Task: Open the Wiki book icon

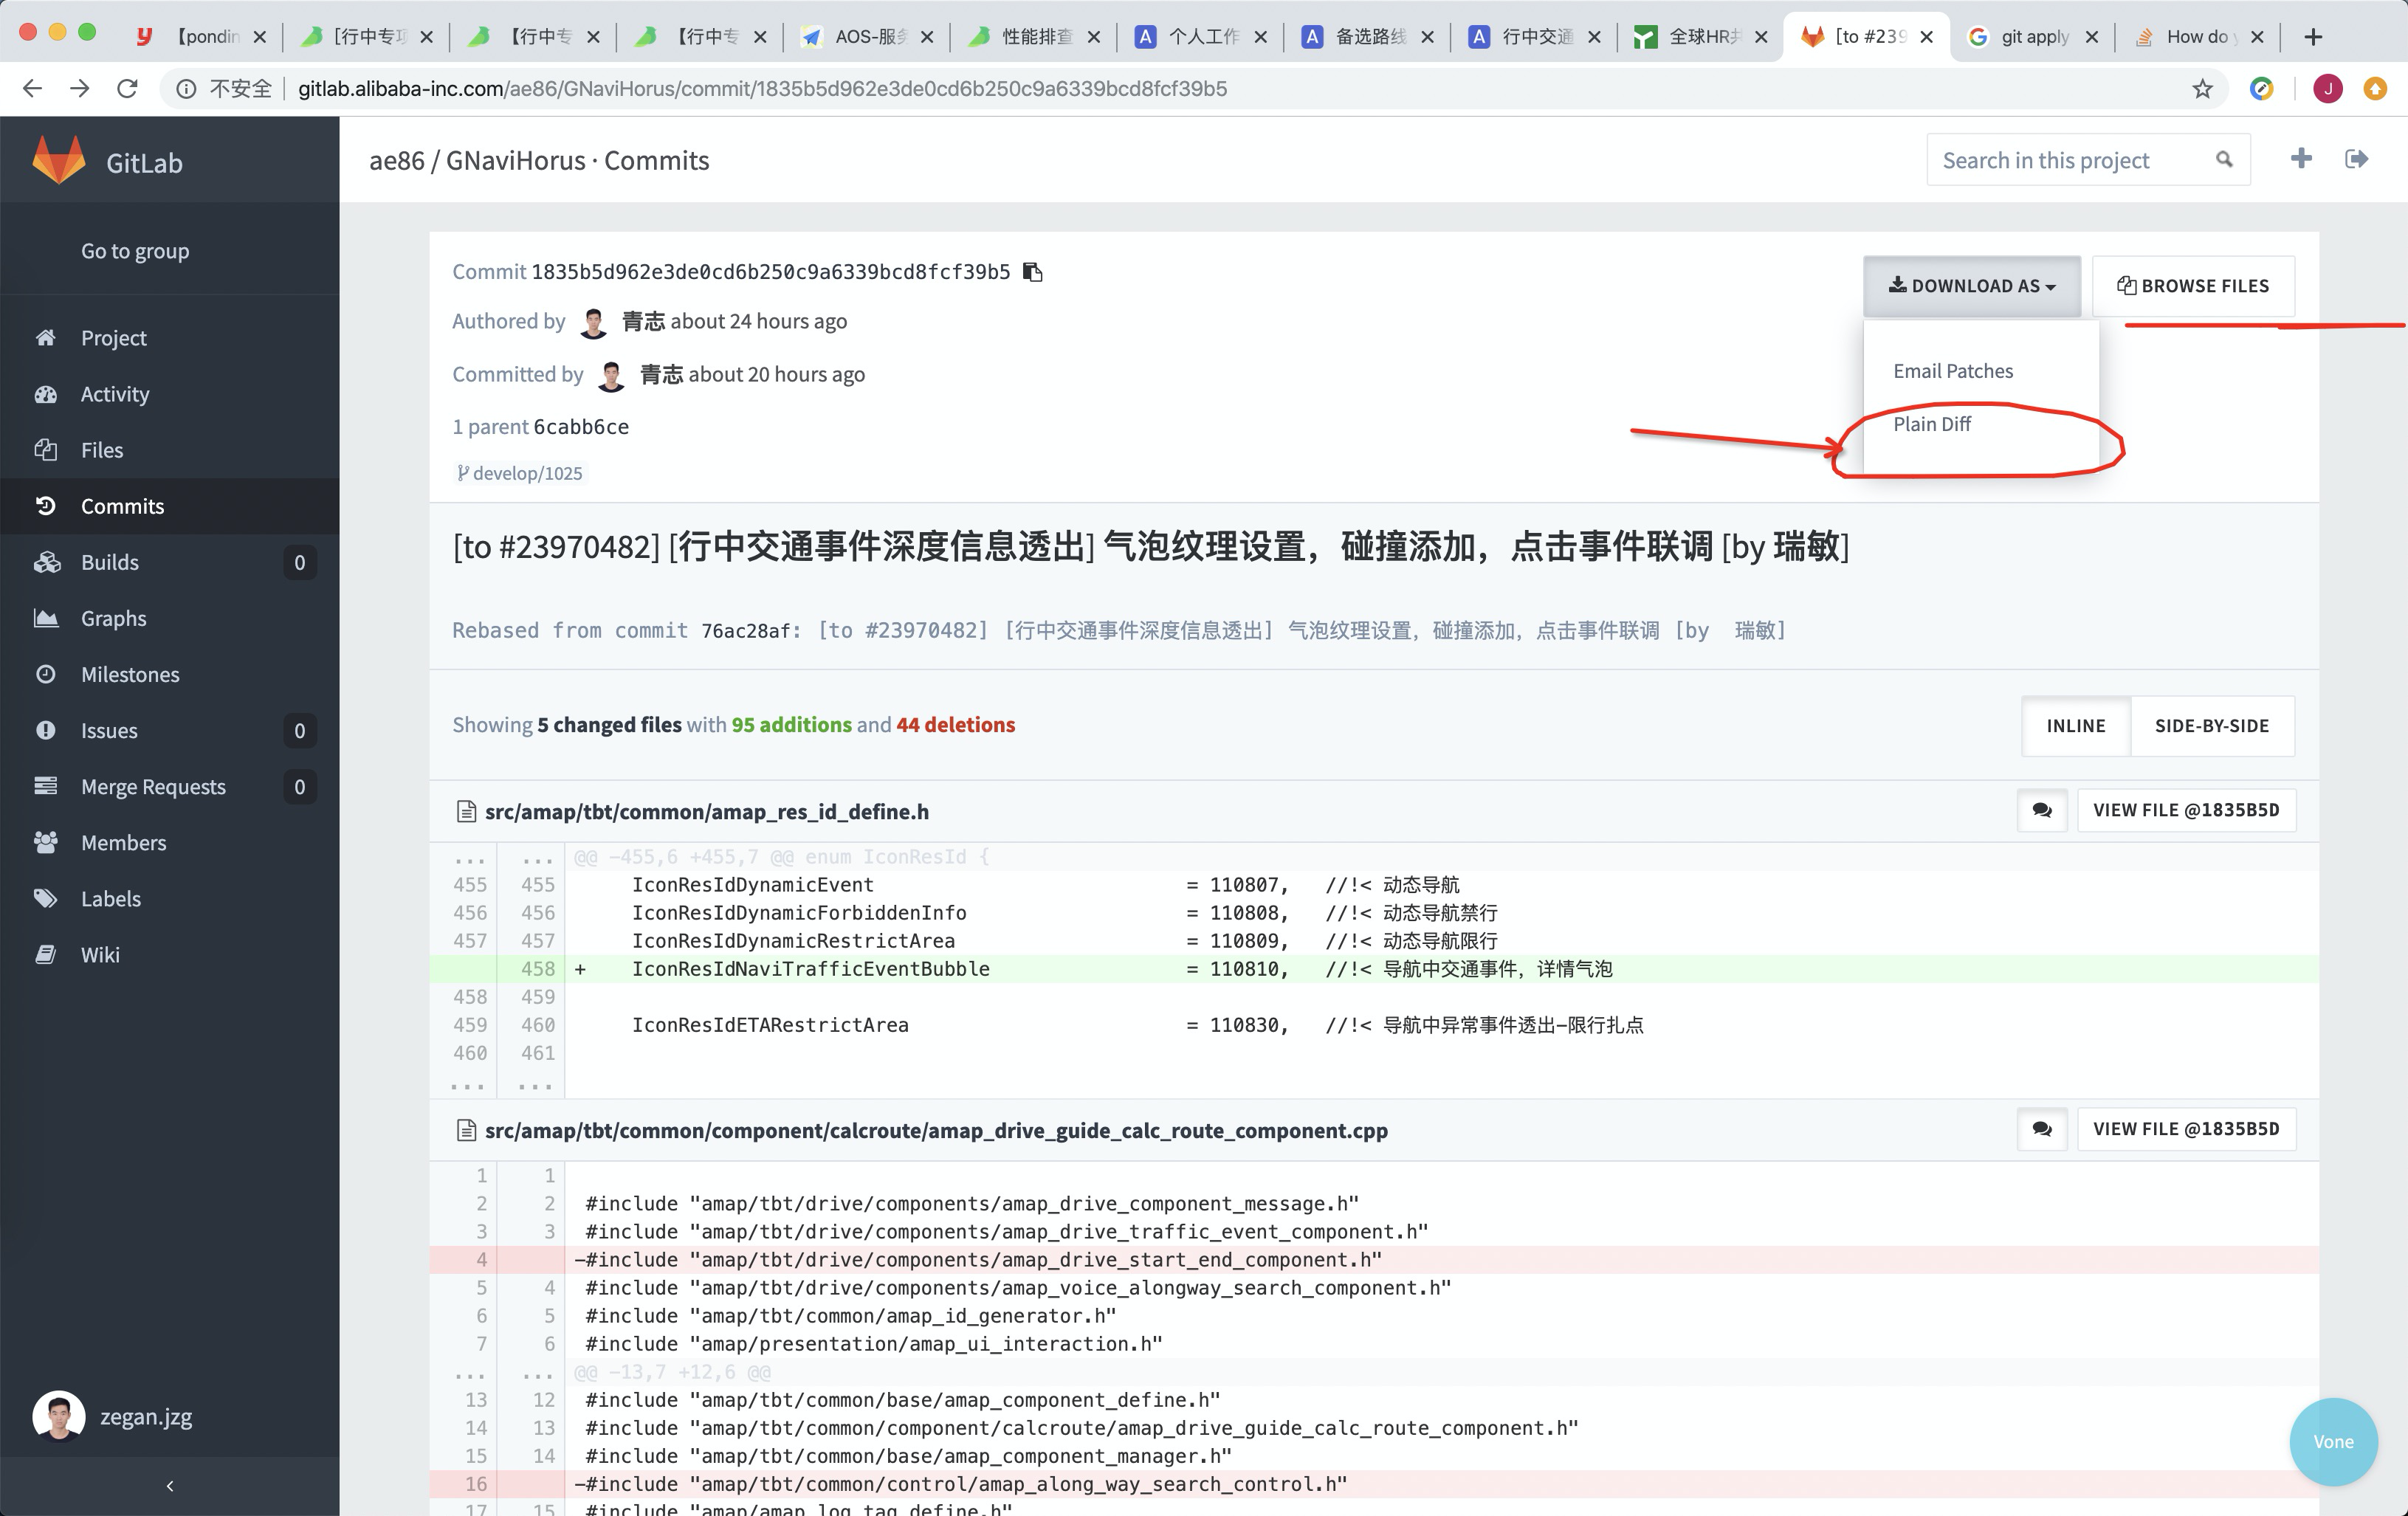Action: (x=45, y=954)
